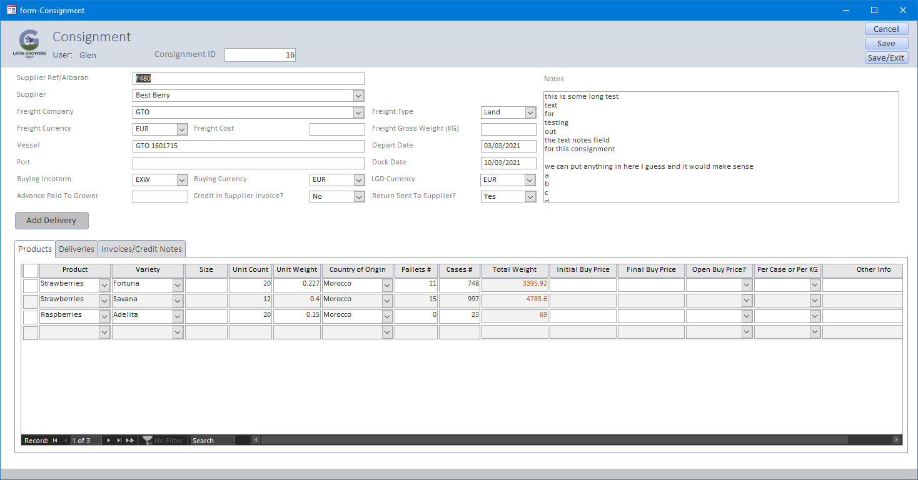
Task: Click the Latin Growers logo
Action: coord(29,43)
